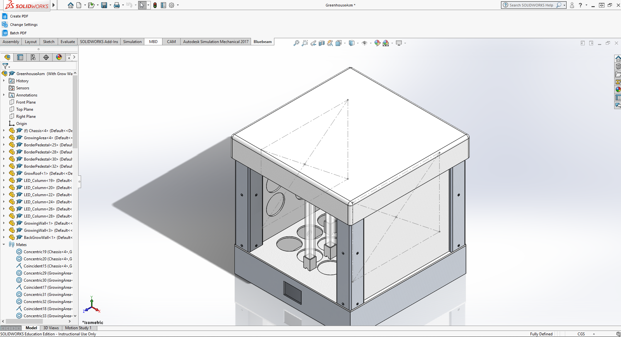Image resolution: width=621 pixels, height=337 pixels.
Task: Click the Previous View icon
Action: pyautogui.click(x=313, y=43)
